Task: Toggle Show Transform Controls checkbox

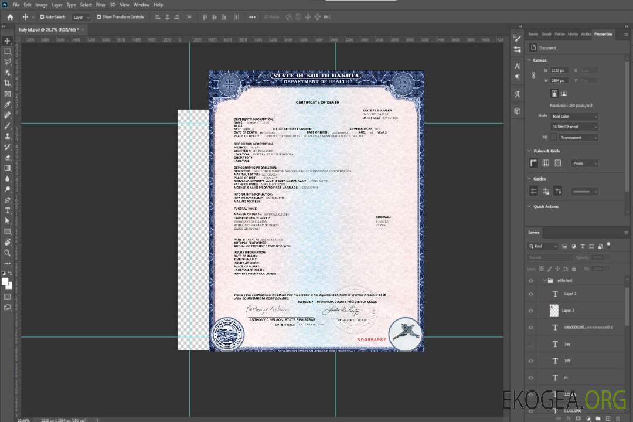Action: [x=99, y=17]
